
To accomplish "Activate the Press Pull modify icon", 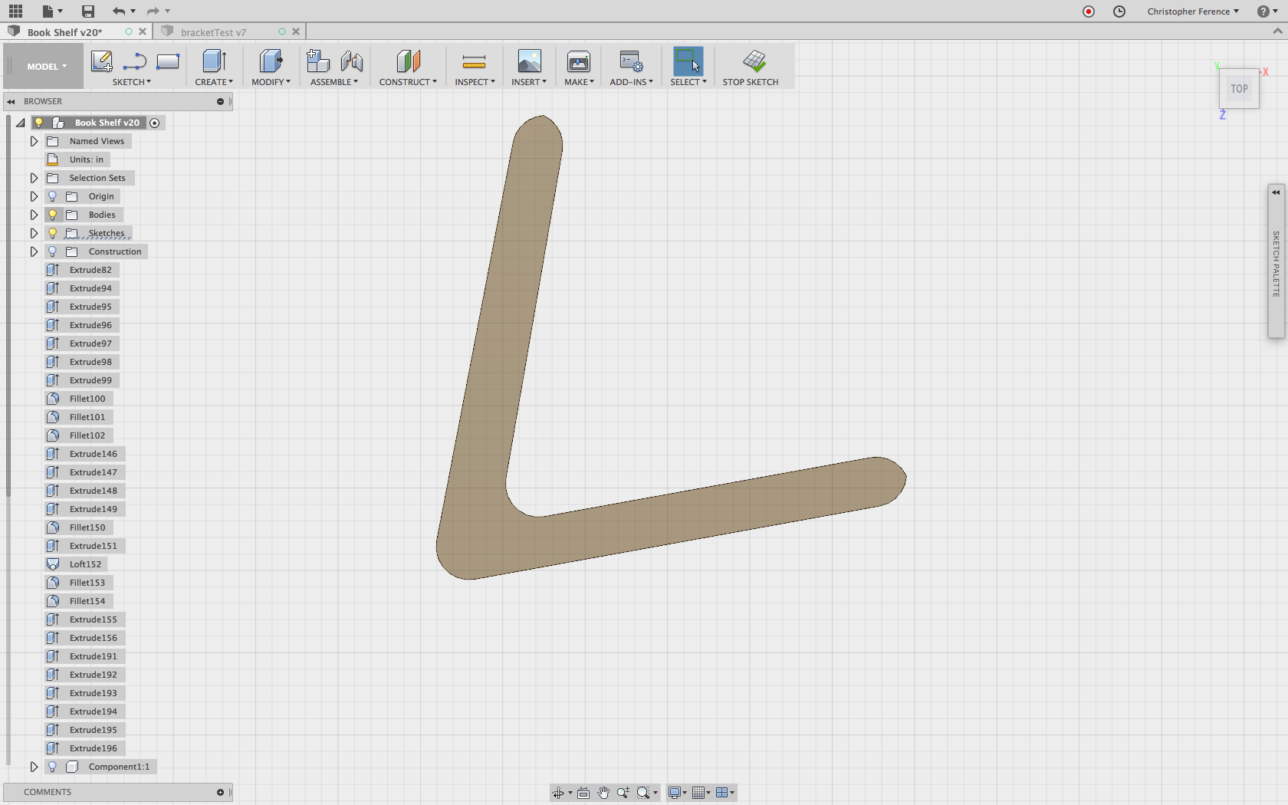I will coord(271,61).
